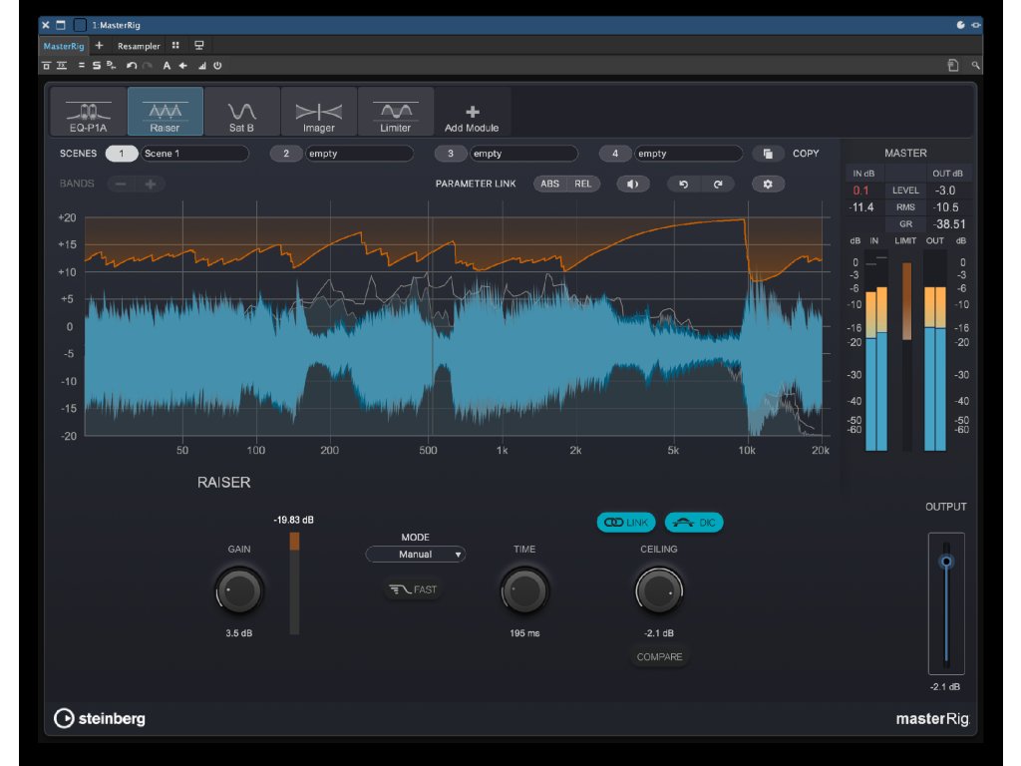Switch to the Resampler tab
This screenshot has height=766, width=1021.
[x=138, y=46]
